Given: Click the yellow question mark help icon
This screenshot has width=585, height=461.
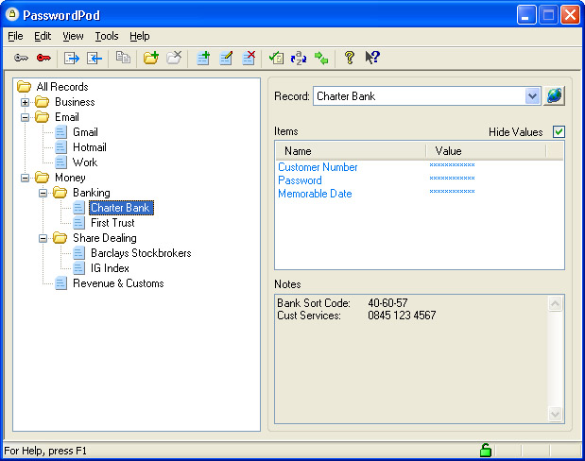Looking at the screenshot, I should tap(350, 58).
